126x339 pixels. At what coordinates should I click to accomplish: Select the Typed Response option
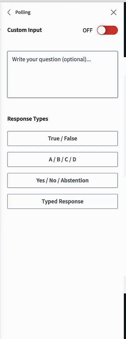coord(62,201)
